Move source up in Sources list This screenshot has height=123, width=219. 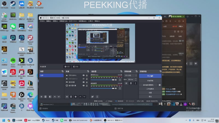[80, 97]
